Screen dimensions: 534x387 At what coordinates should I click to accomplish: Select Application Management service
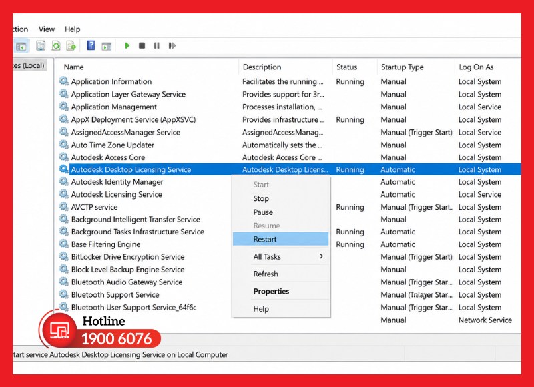coord(290,107)
